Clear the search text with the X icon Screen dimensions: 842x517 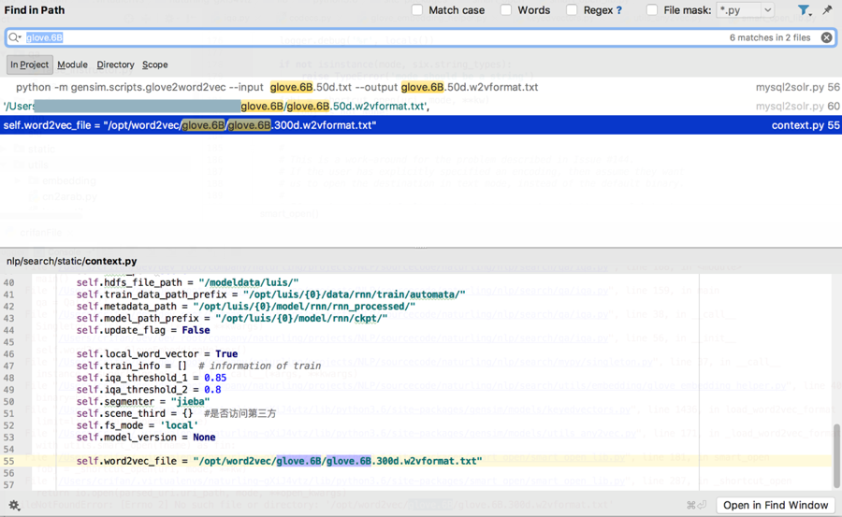826,37
